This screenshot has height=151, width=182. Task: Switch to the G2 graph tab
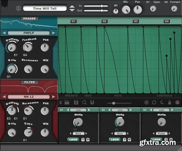click(104, 21)
